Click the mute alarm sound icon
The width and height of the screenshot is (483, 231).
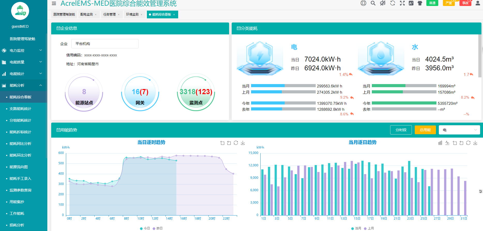click(x=383, y=3)
